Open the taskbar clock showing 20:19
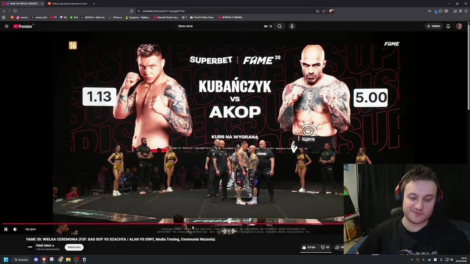Viewport: 470px width, 264px height. 461,260
